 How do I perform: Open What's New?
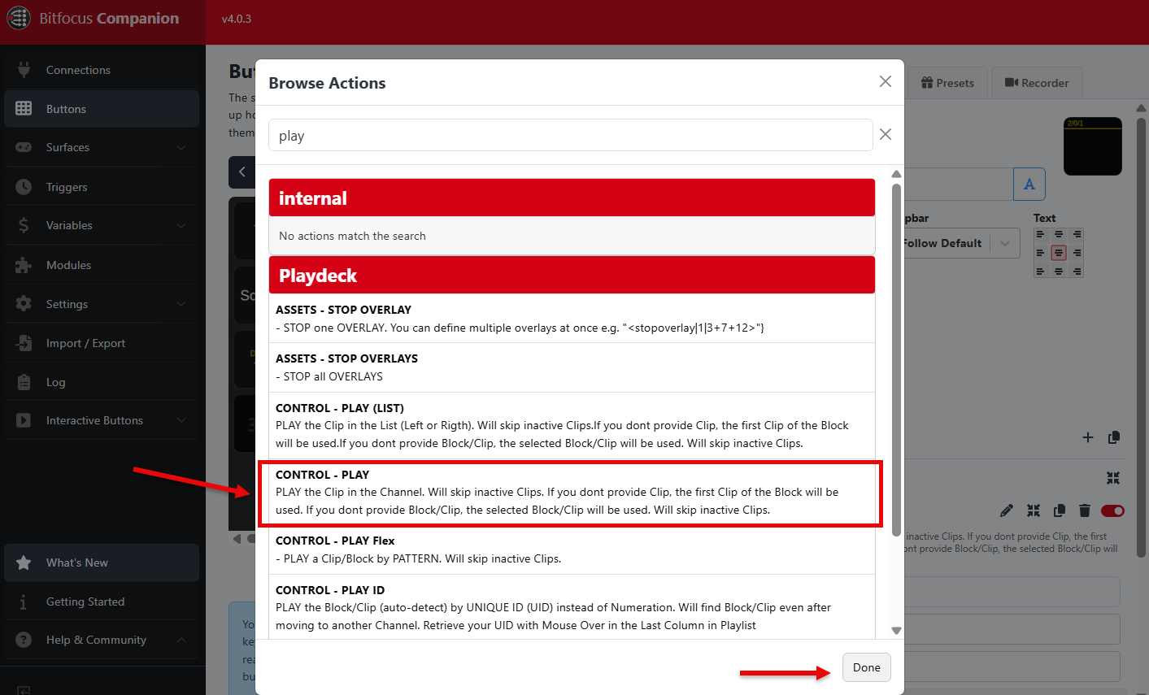(x=102, y=563)
